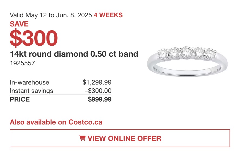
Task: Click the diamond ring product image
Action: (187, 61)
